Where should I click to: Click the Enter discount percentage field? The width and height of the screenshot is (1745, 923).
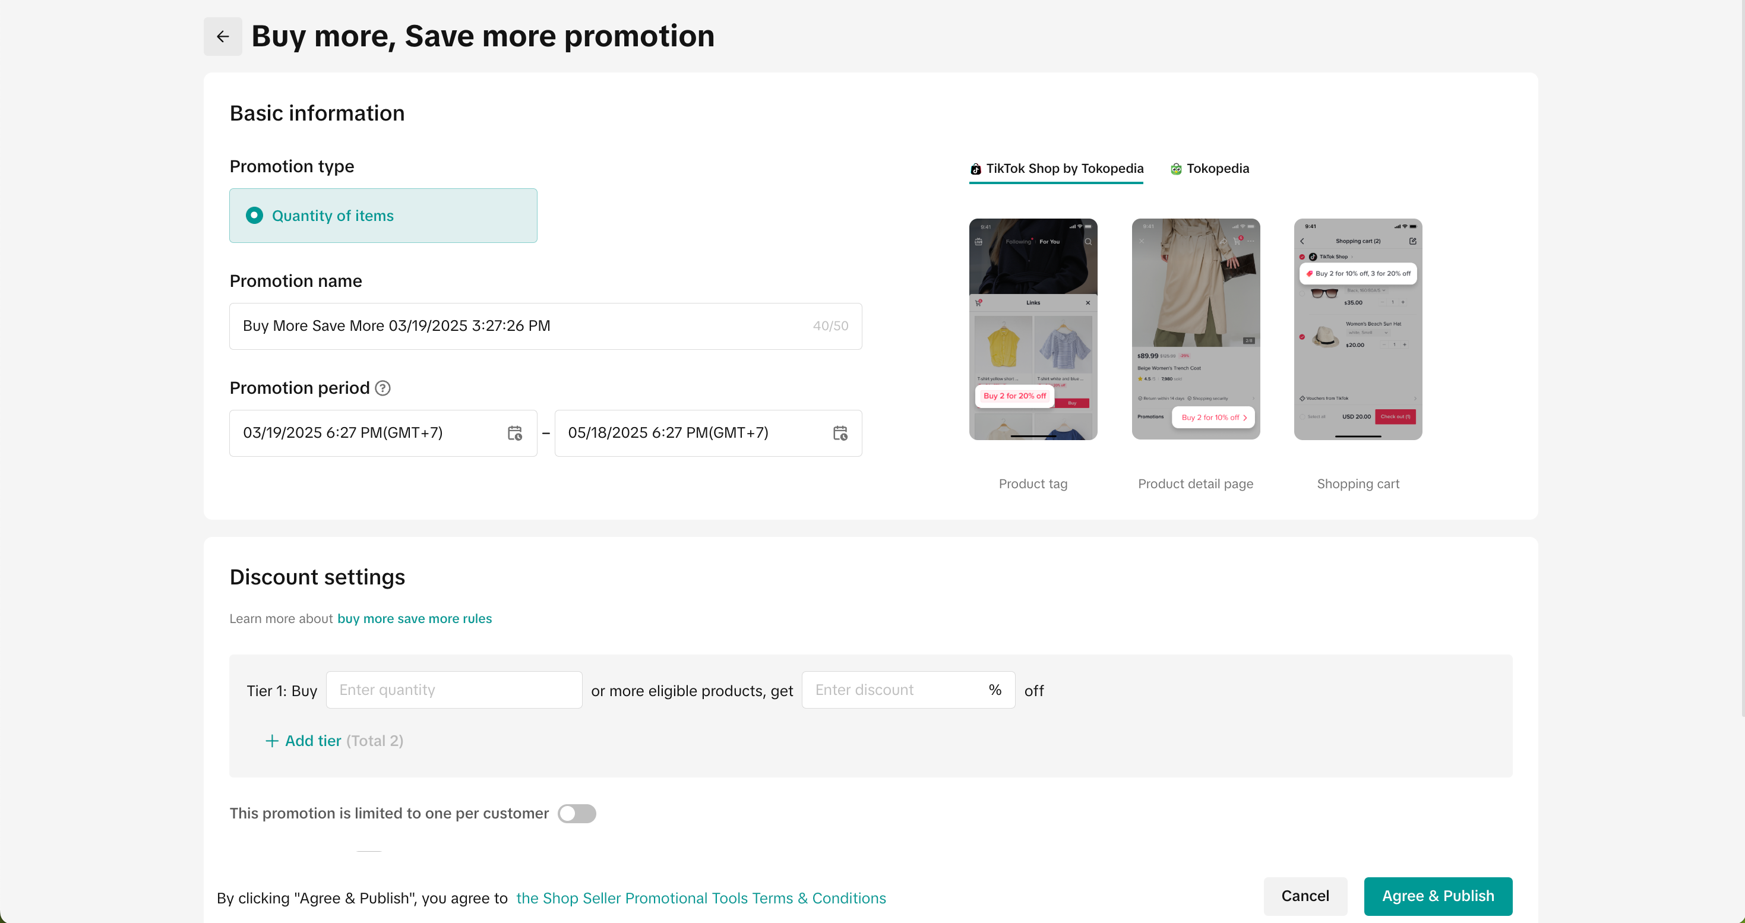click(894, 690)
